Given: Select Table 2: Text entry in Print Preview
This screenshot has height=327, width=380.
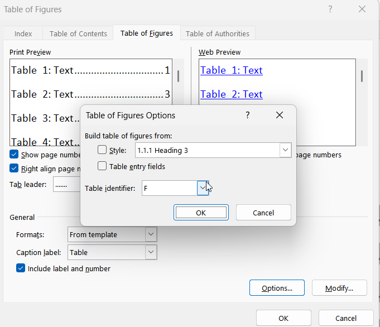Looking at the screenshot, I should click(x=90, y=94).
